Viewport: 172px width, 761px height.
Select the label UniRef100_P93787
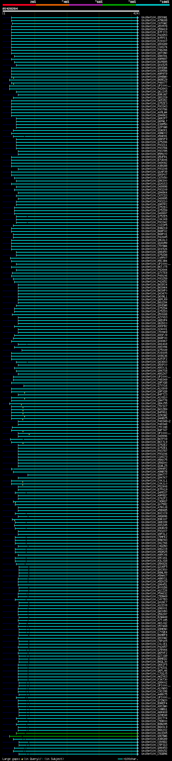(x=154, y=451)
